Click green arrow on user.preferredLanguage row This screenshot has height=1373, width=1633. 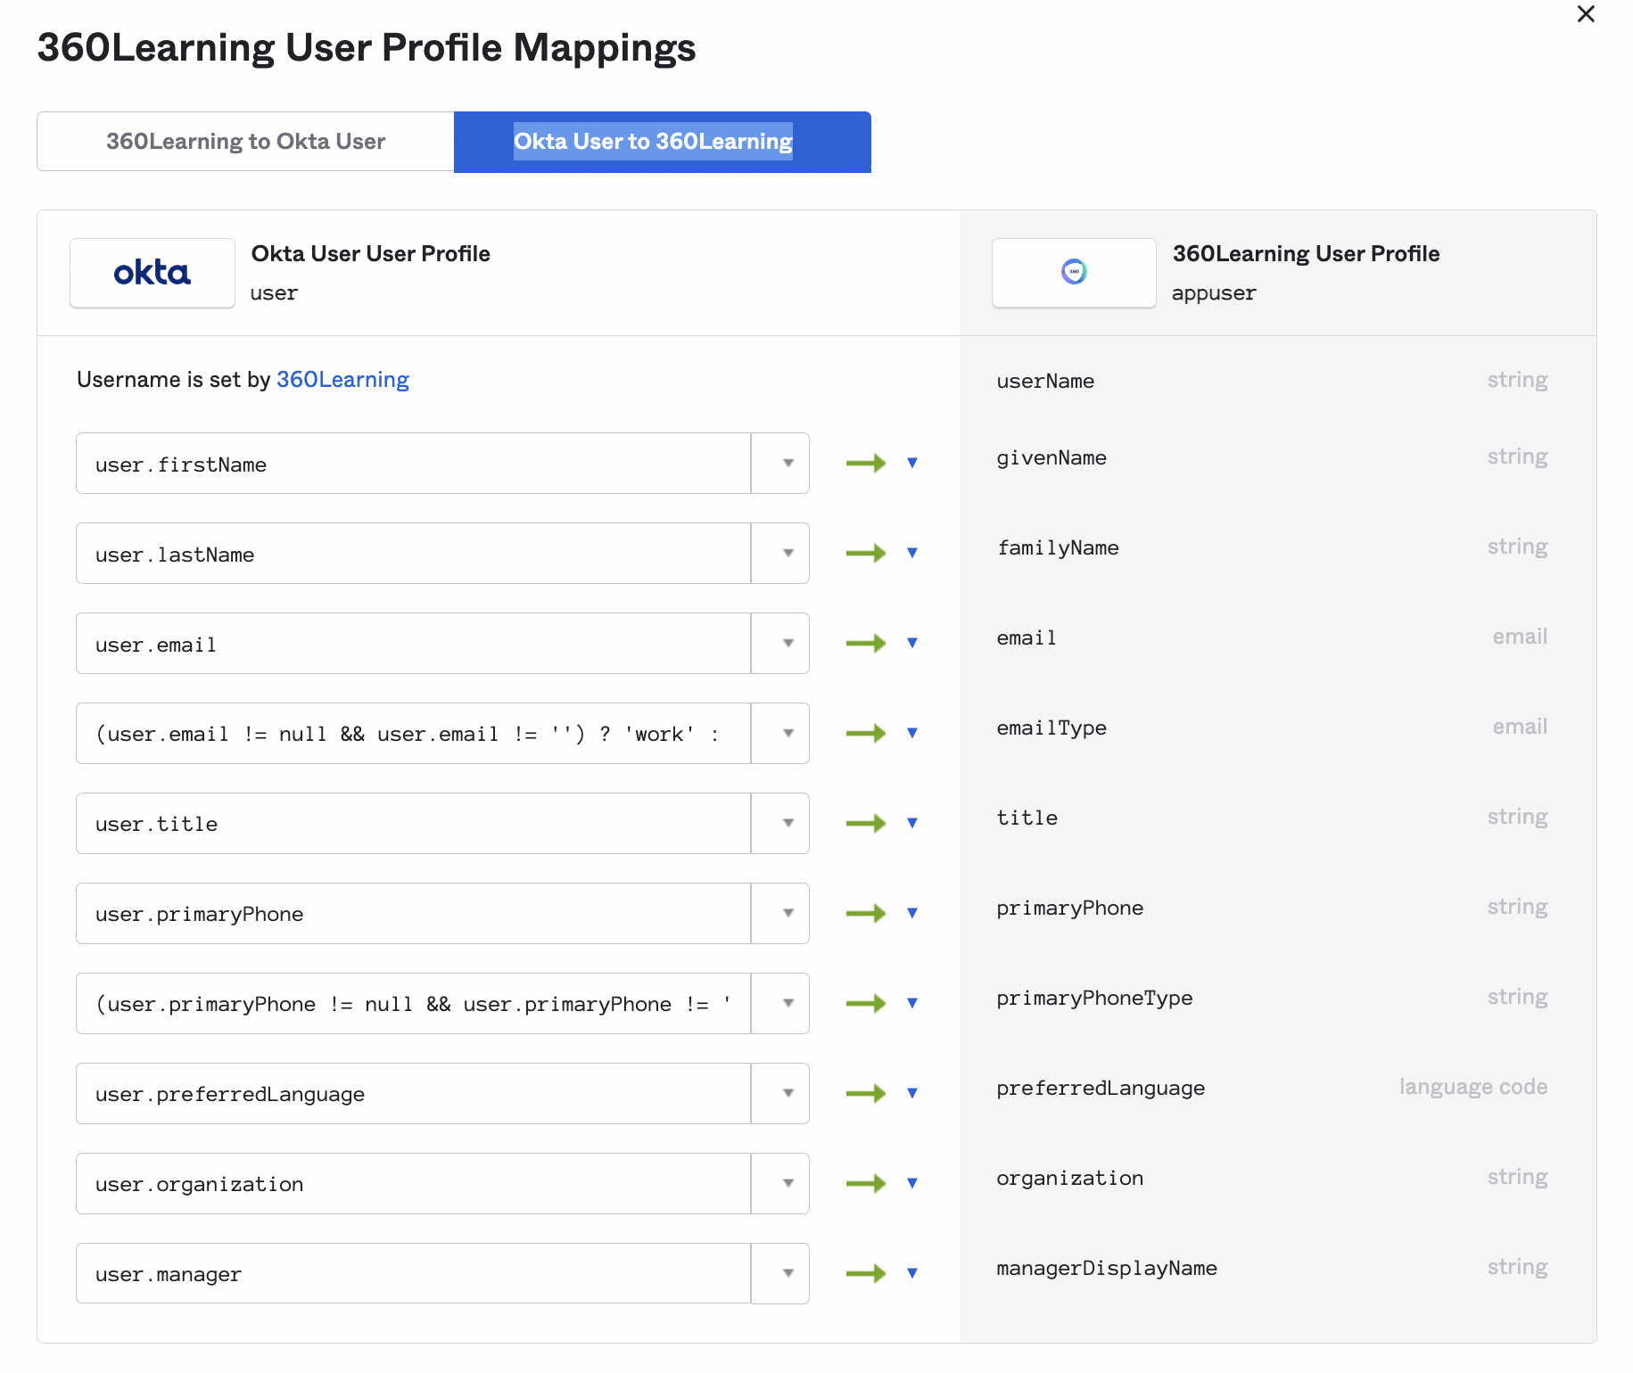[x=866, y=1093]
